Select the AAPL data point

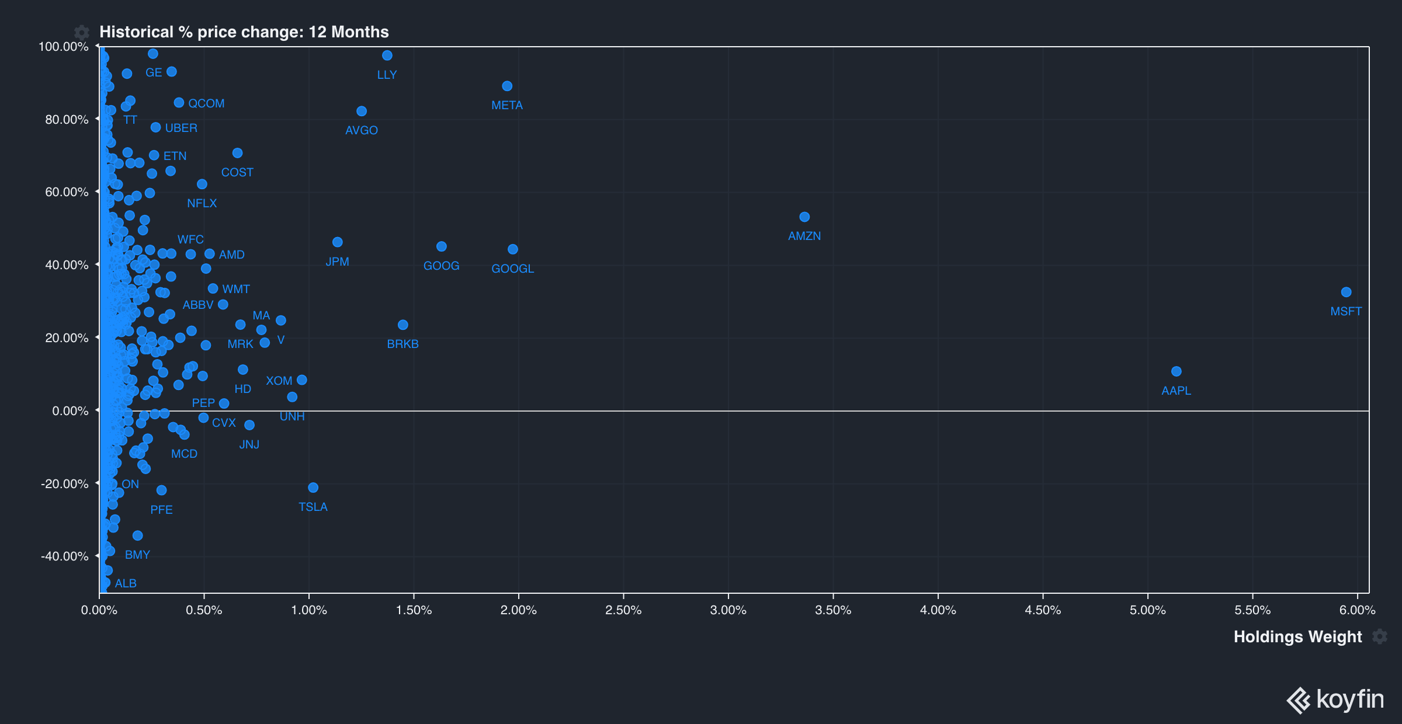click(1176, 371)
